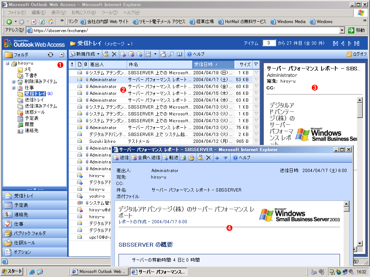Click the view layout icon in main toolbar
This screenshot has width=370, height=277.
(x=148, y=54)
